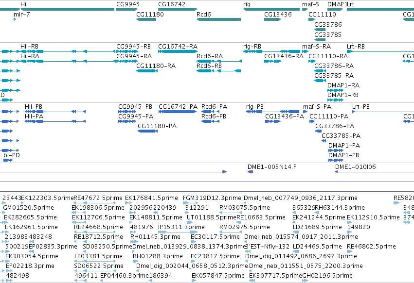Select the bl-PD protein label
Viewport: 414px width, 283px height.
[12, 155]
